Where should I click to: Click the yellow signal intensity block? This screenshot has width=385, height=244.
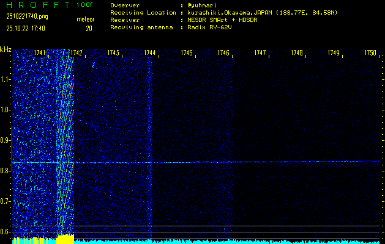point(65,239)
